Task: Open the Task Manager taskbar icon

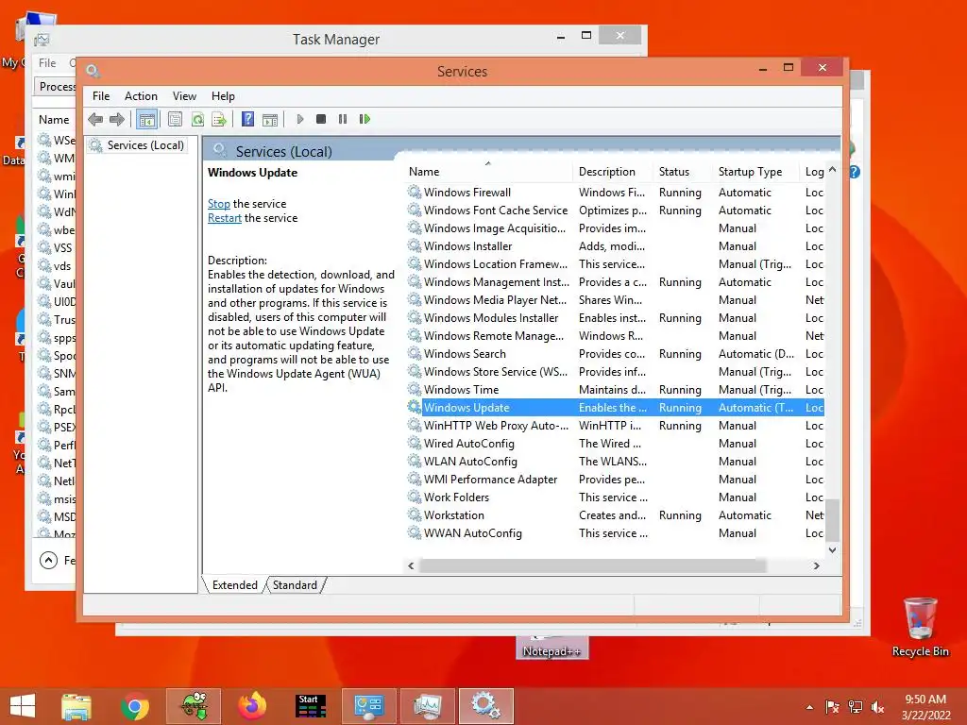Action: click(428, 706)
